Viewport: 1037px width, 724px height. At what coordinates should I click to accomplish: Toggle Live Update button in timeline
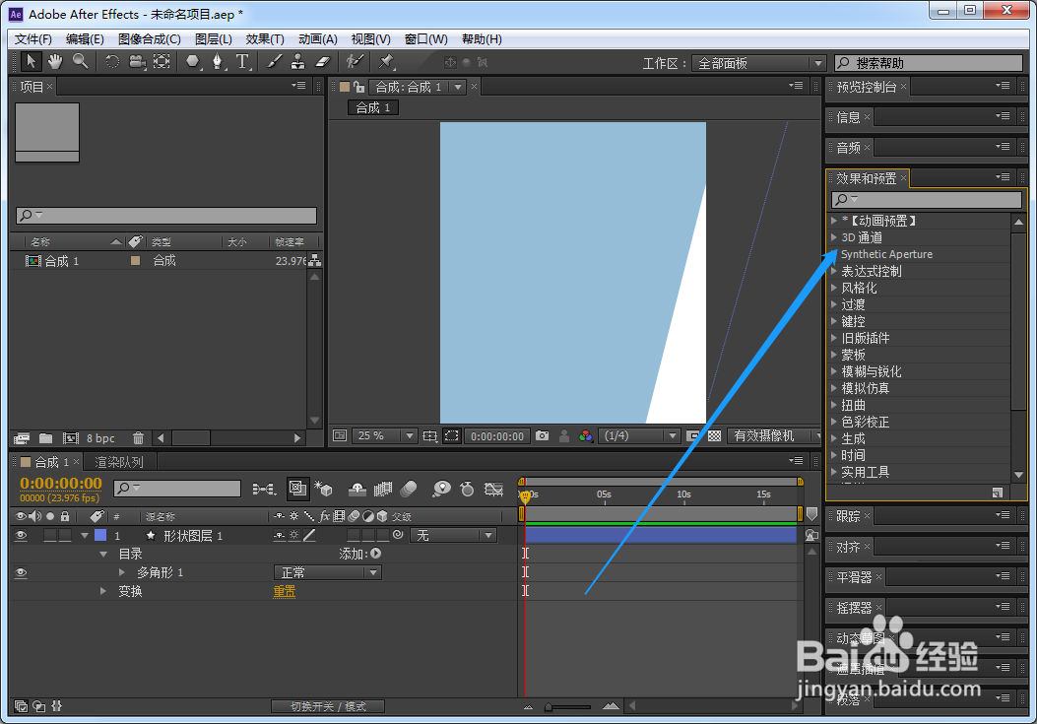point(297,489)
